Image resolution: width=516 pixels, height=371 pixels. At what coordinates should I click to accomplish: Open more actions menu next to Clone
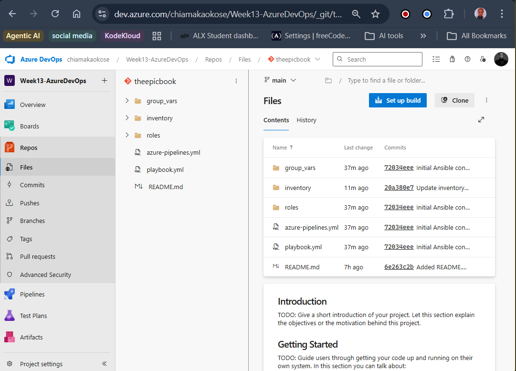(486, 100)
